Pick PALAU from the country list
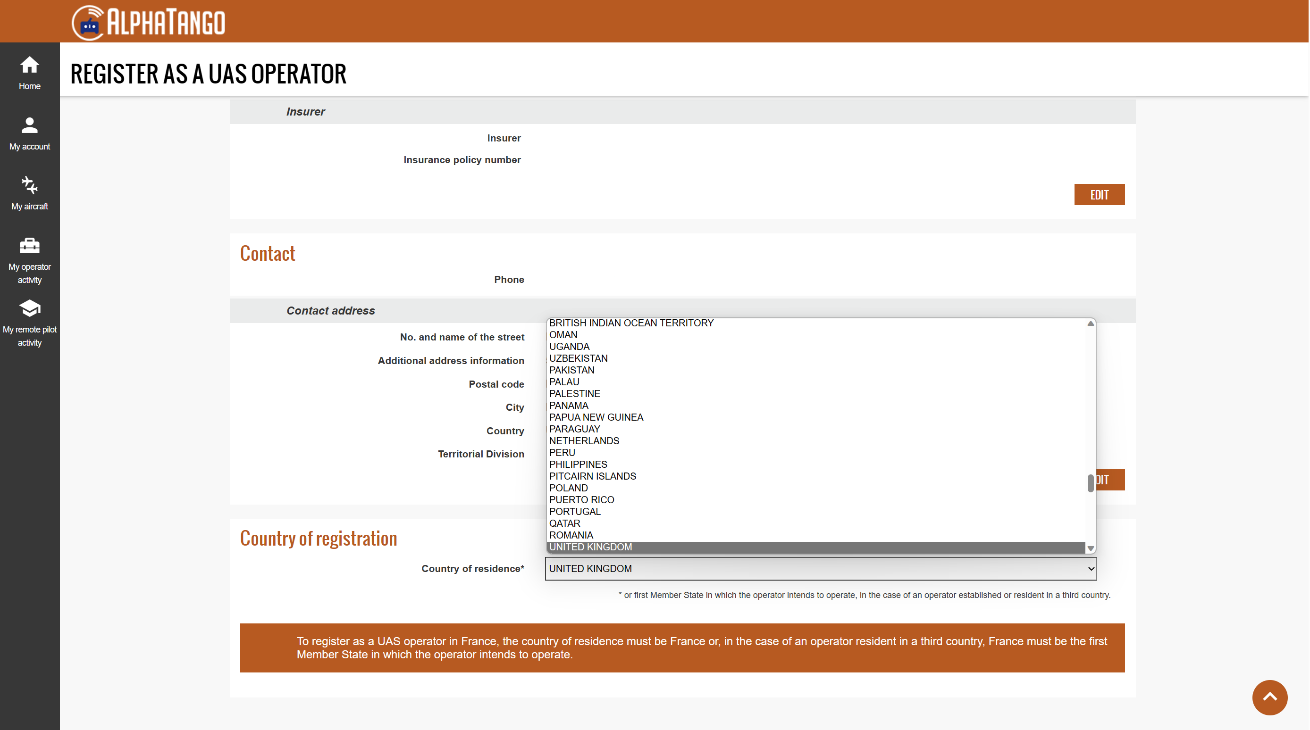1310x730 pixels. coord(816,382)
